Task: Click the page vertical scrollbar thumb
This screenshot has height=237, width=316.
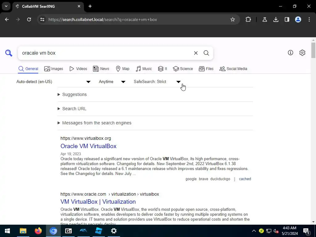Action: [313, 50]
